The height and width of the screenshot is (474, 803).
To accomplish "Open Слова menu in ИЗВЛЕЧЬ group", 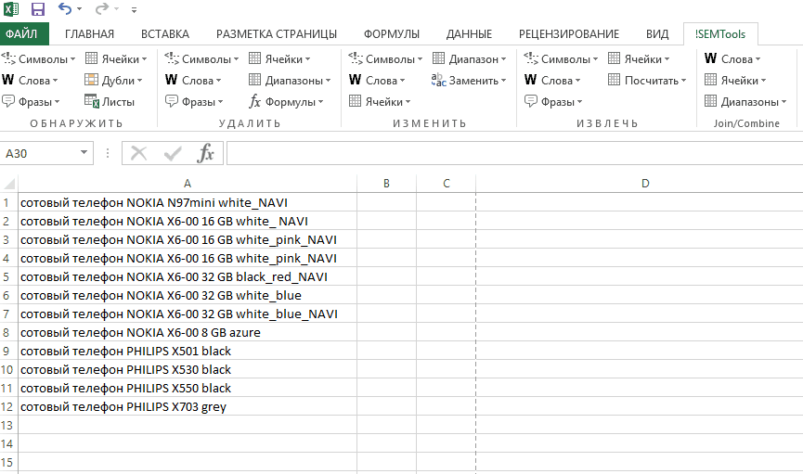I will point(552,81).
